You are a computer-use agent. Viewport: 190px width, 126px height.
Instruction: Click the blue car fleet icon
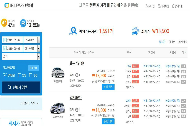click(23, 23)
